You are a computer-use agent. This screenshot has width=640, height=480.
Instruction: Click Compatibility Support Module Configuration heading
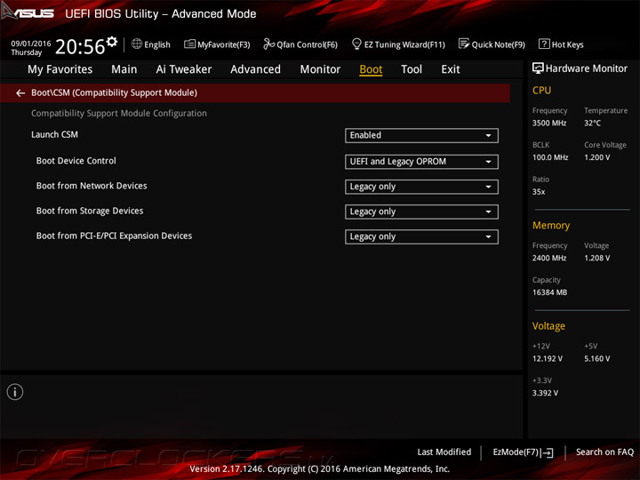pos(119,113)
